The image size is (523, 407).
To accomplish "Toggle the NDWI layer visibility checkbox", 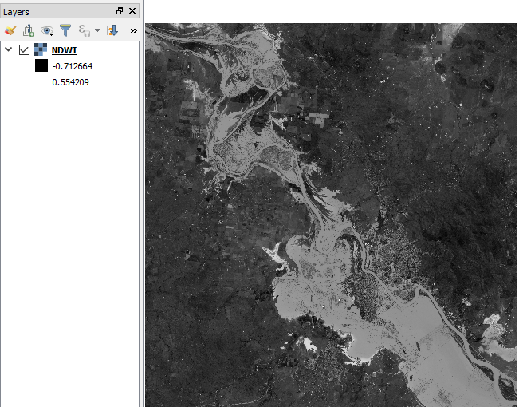I will (24, 50).
